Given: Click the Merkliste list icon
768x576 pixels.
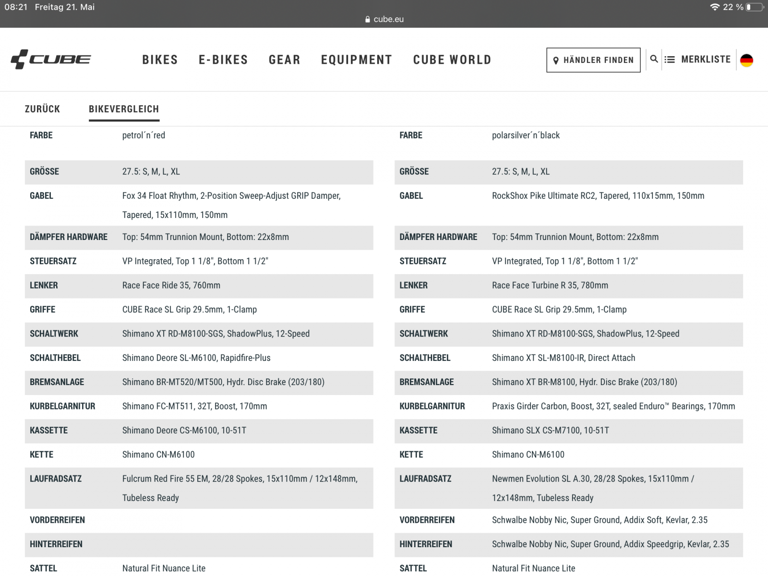Looking at the screenshot, I should [x=670, y=60].
